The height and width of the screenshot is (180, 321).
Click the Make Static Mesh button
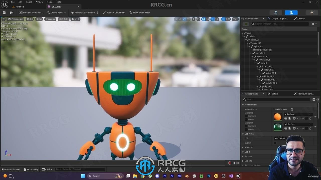pyautogui.click(x=140, y=12)
